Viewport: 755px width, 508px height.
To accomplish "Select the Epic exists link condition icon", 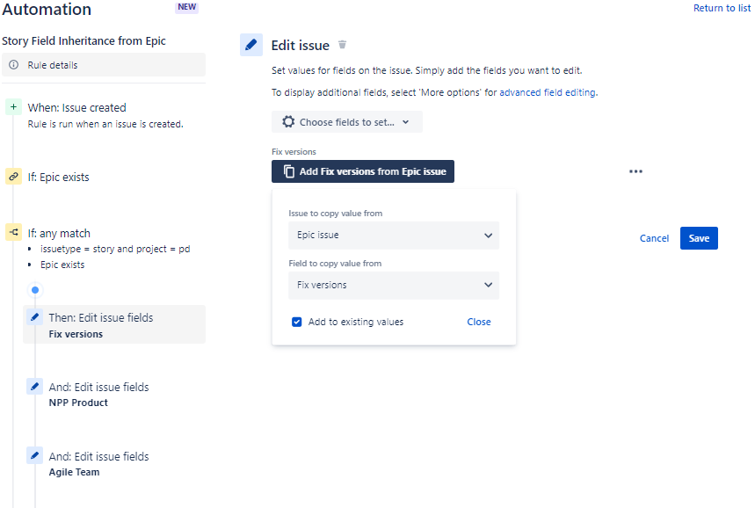I will [13, 177].
